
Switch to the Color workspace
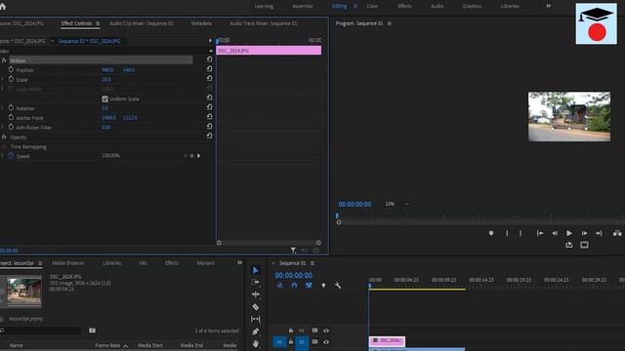372,6
